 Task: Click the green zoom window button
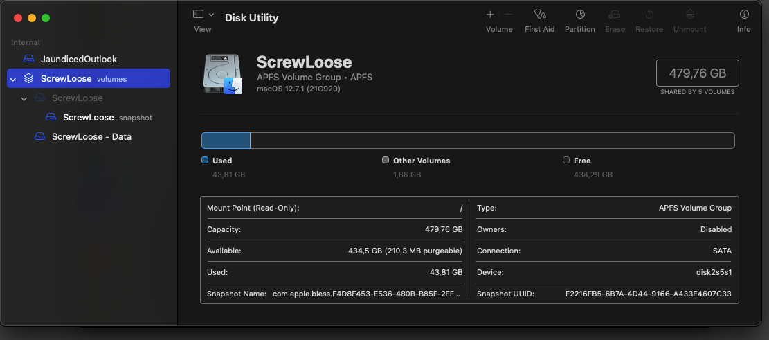coord(46,18)
